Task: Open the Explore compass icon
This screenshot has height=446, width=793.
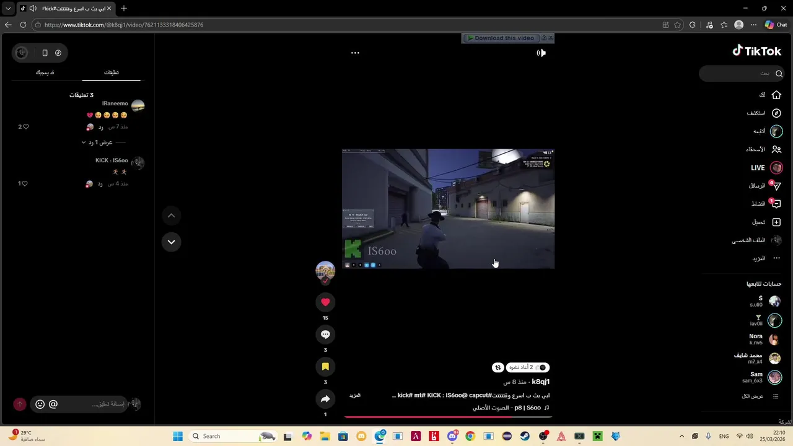Action: 776,113
